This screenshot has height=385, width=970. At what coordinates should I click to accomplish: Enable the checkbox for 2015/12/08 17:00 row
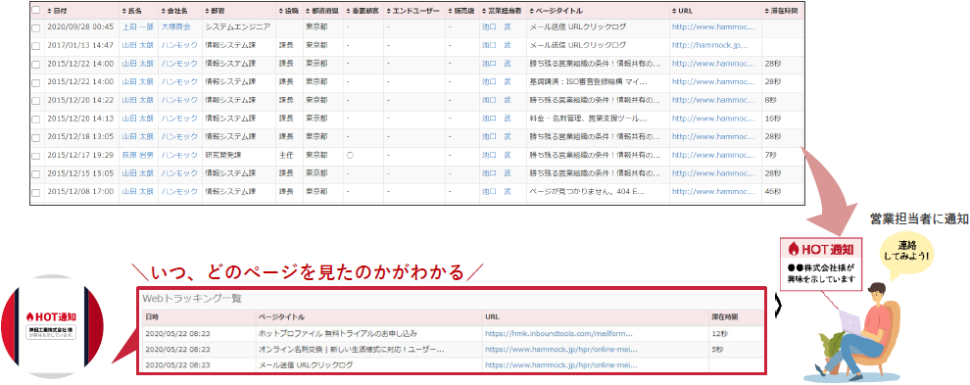click(36, 192)
